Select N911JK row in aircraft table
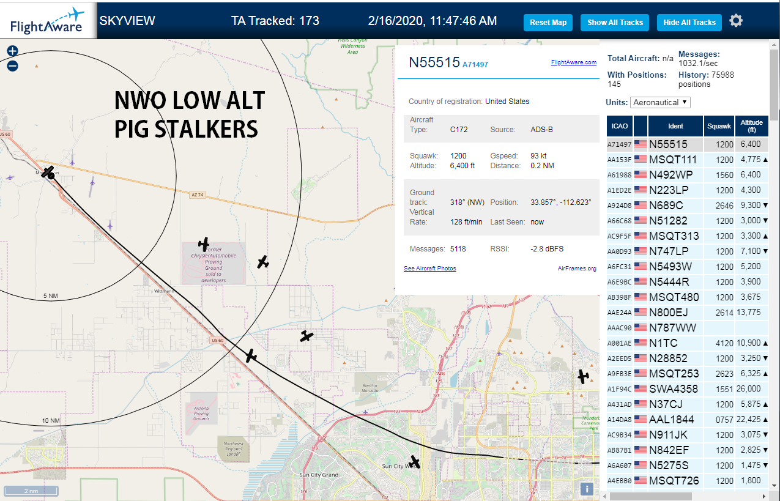 pyautogui.click(x=688, y=435)
